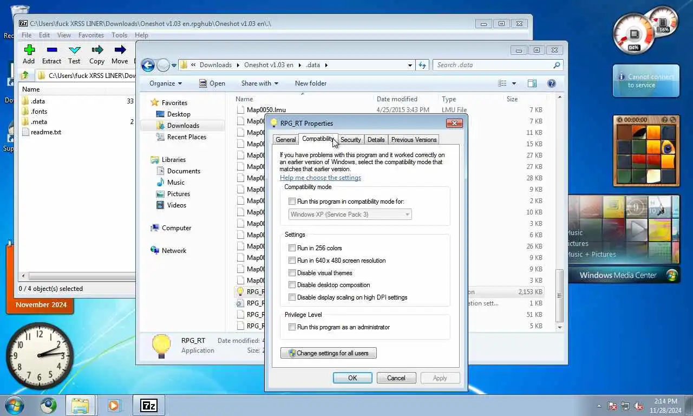Open Windows Media Player taskbar icon
The image size is (693, 416).
tap(114, 405)
